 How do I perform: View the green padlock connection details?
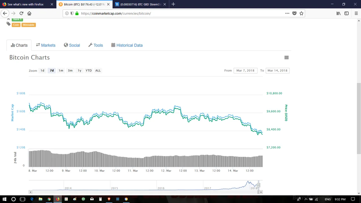point(77,13)
